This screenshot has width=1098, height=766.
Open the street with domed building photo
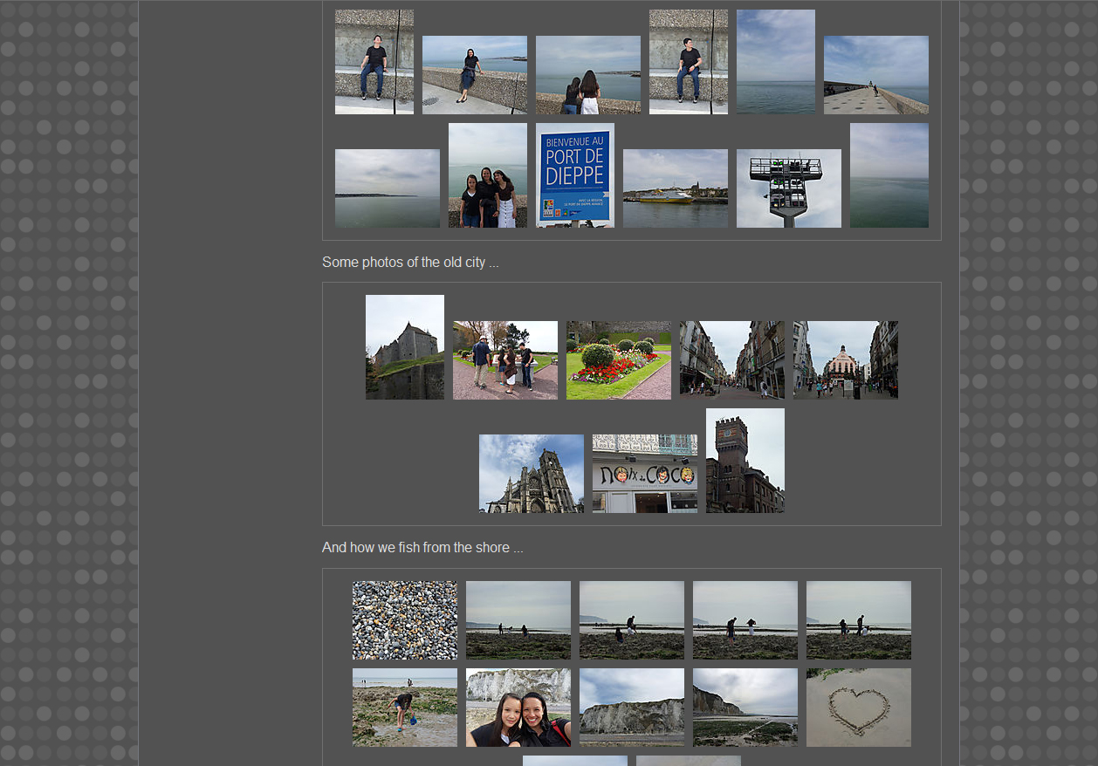pyautogui.click(x=845, y=360)
